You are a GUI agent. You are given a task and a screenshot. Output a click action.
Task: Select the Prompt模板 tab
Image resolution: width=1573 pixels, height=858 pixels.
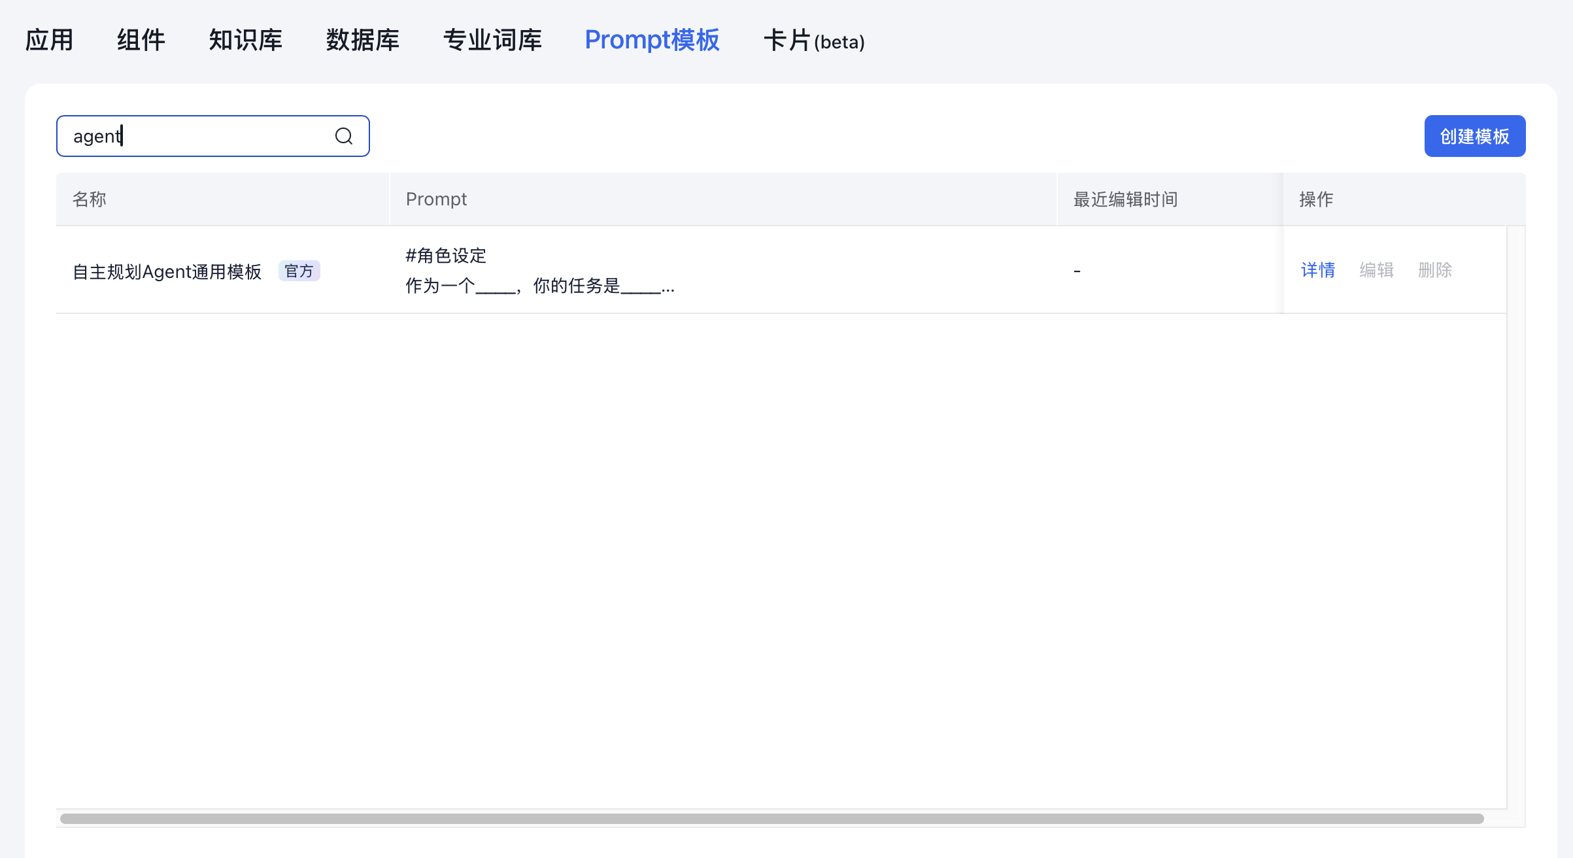coord(652,40)
